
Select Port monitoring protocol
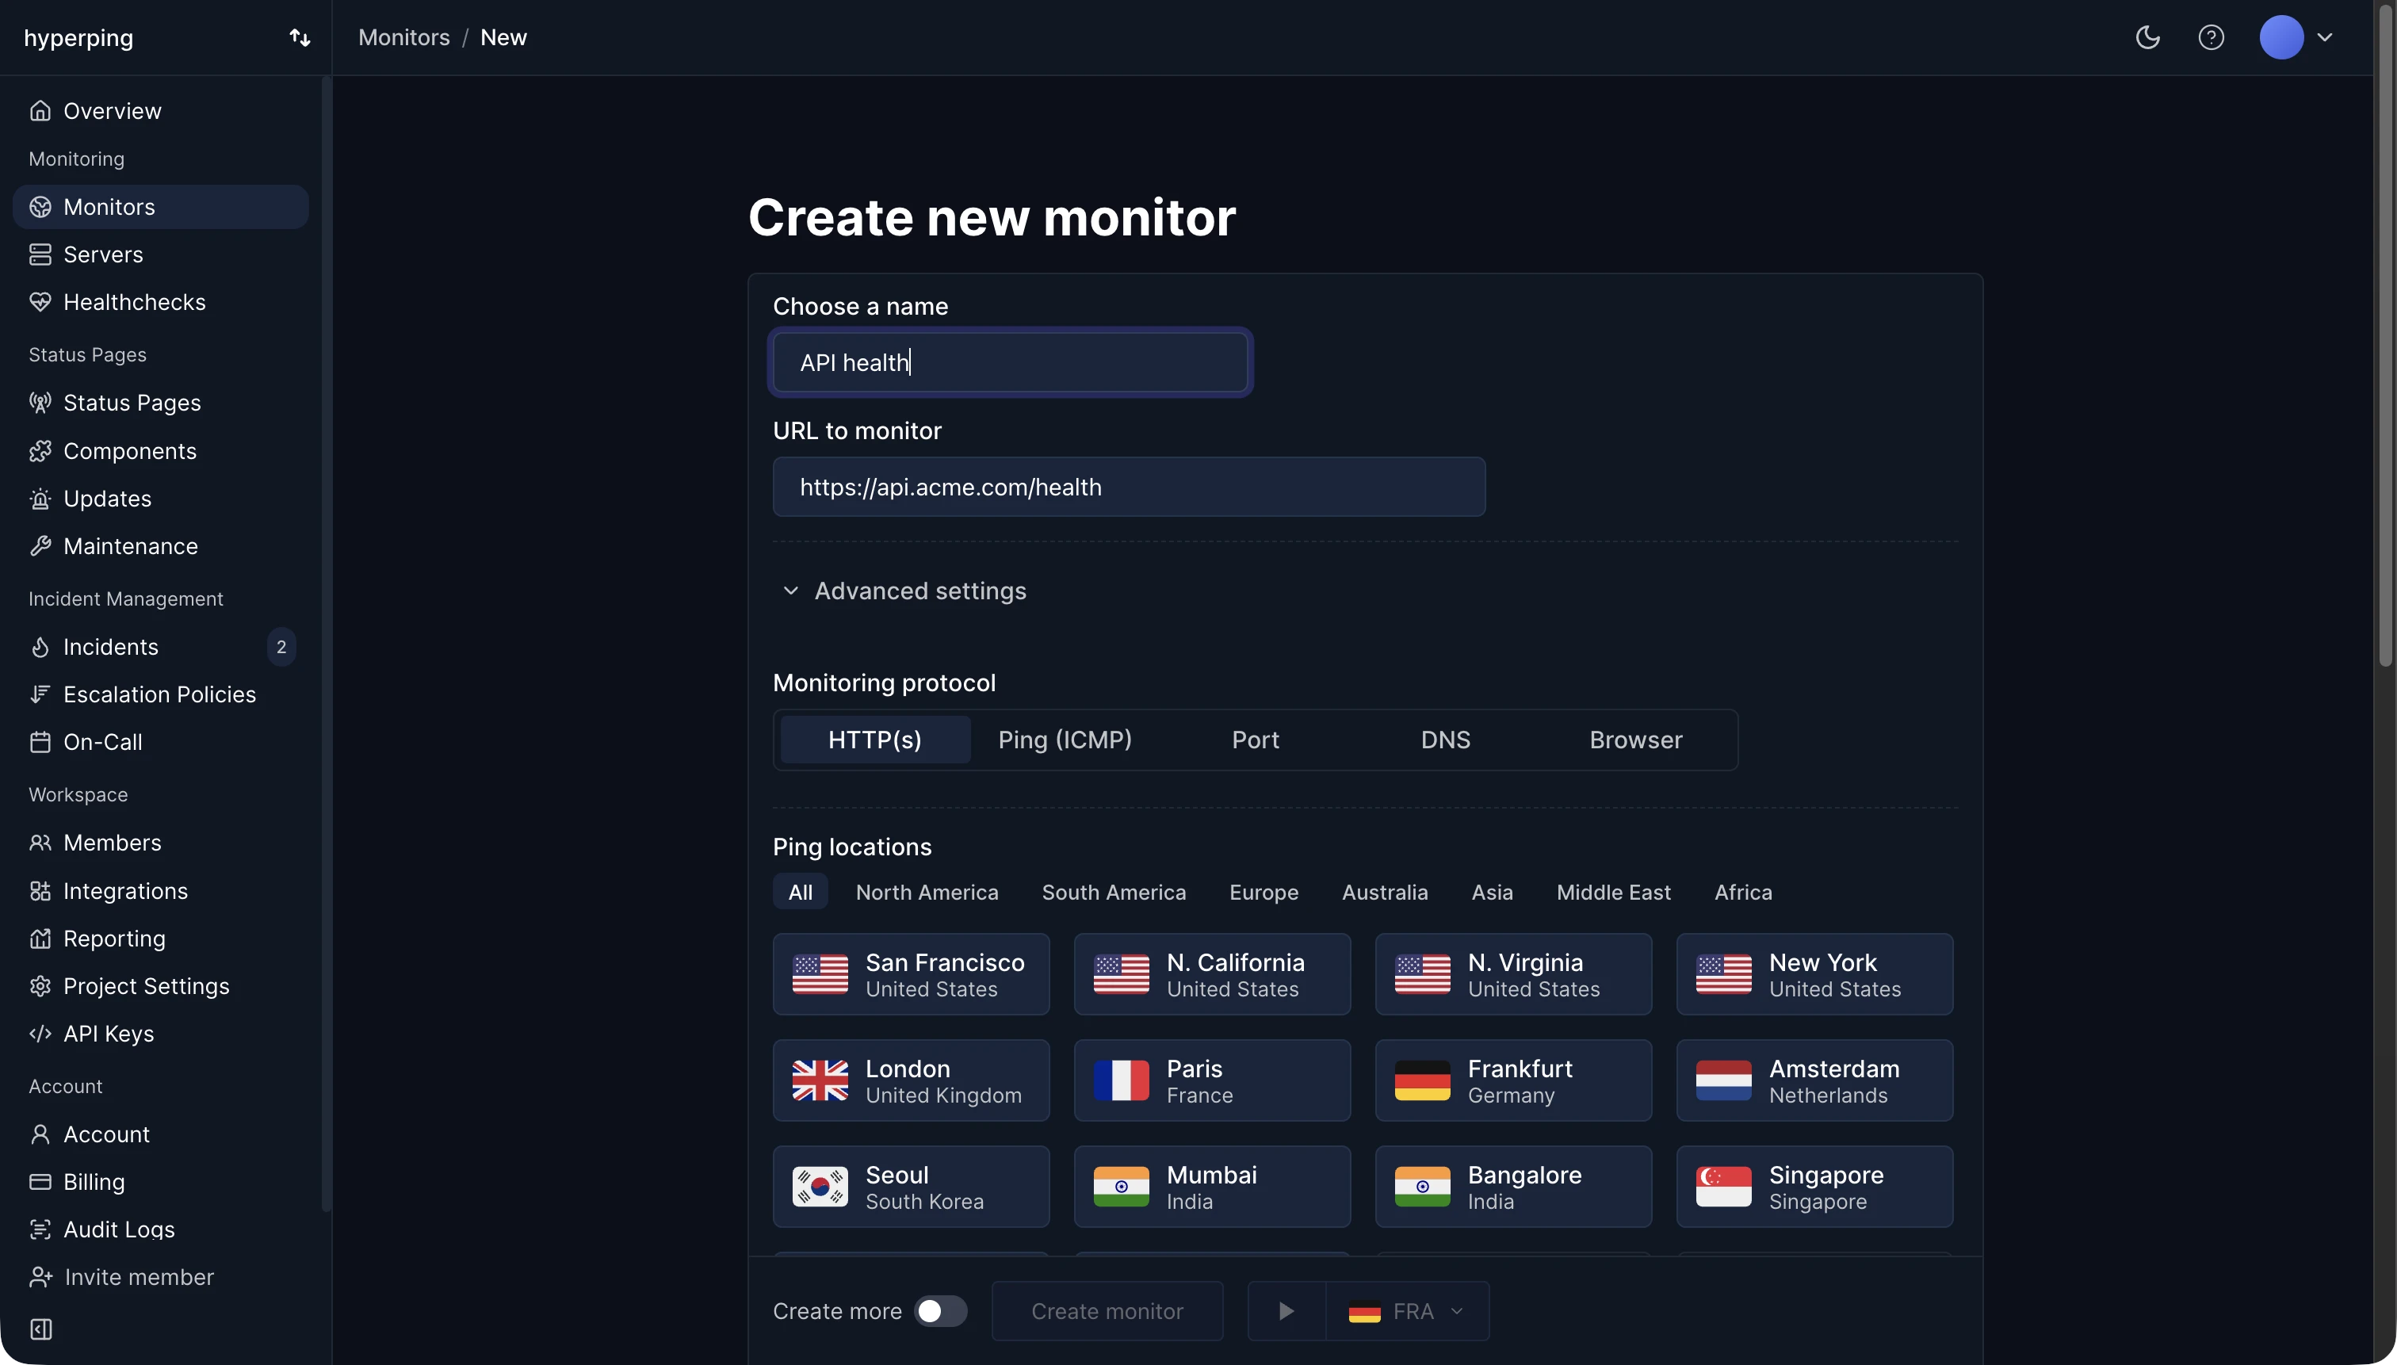pos(1256,740)
